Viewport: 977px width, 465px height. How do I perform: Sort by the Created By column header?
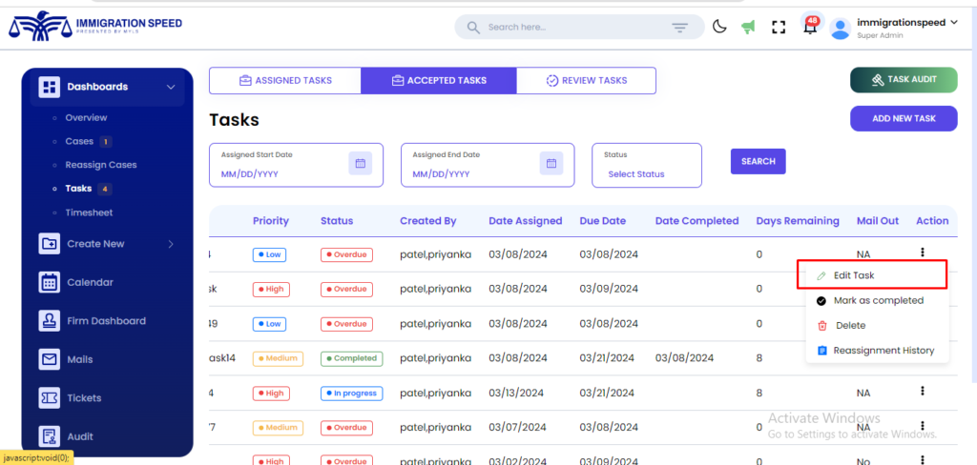point(428,221)
